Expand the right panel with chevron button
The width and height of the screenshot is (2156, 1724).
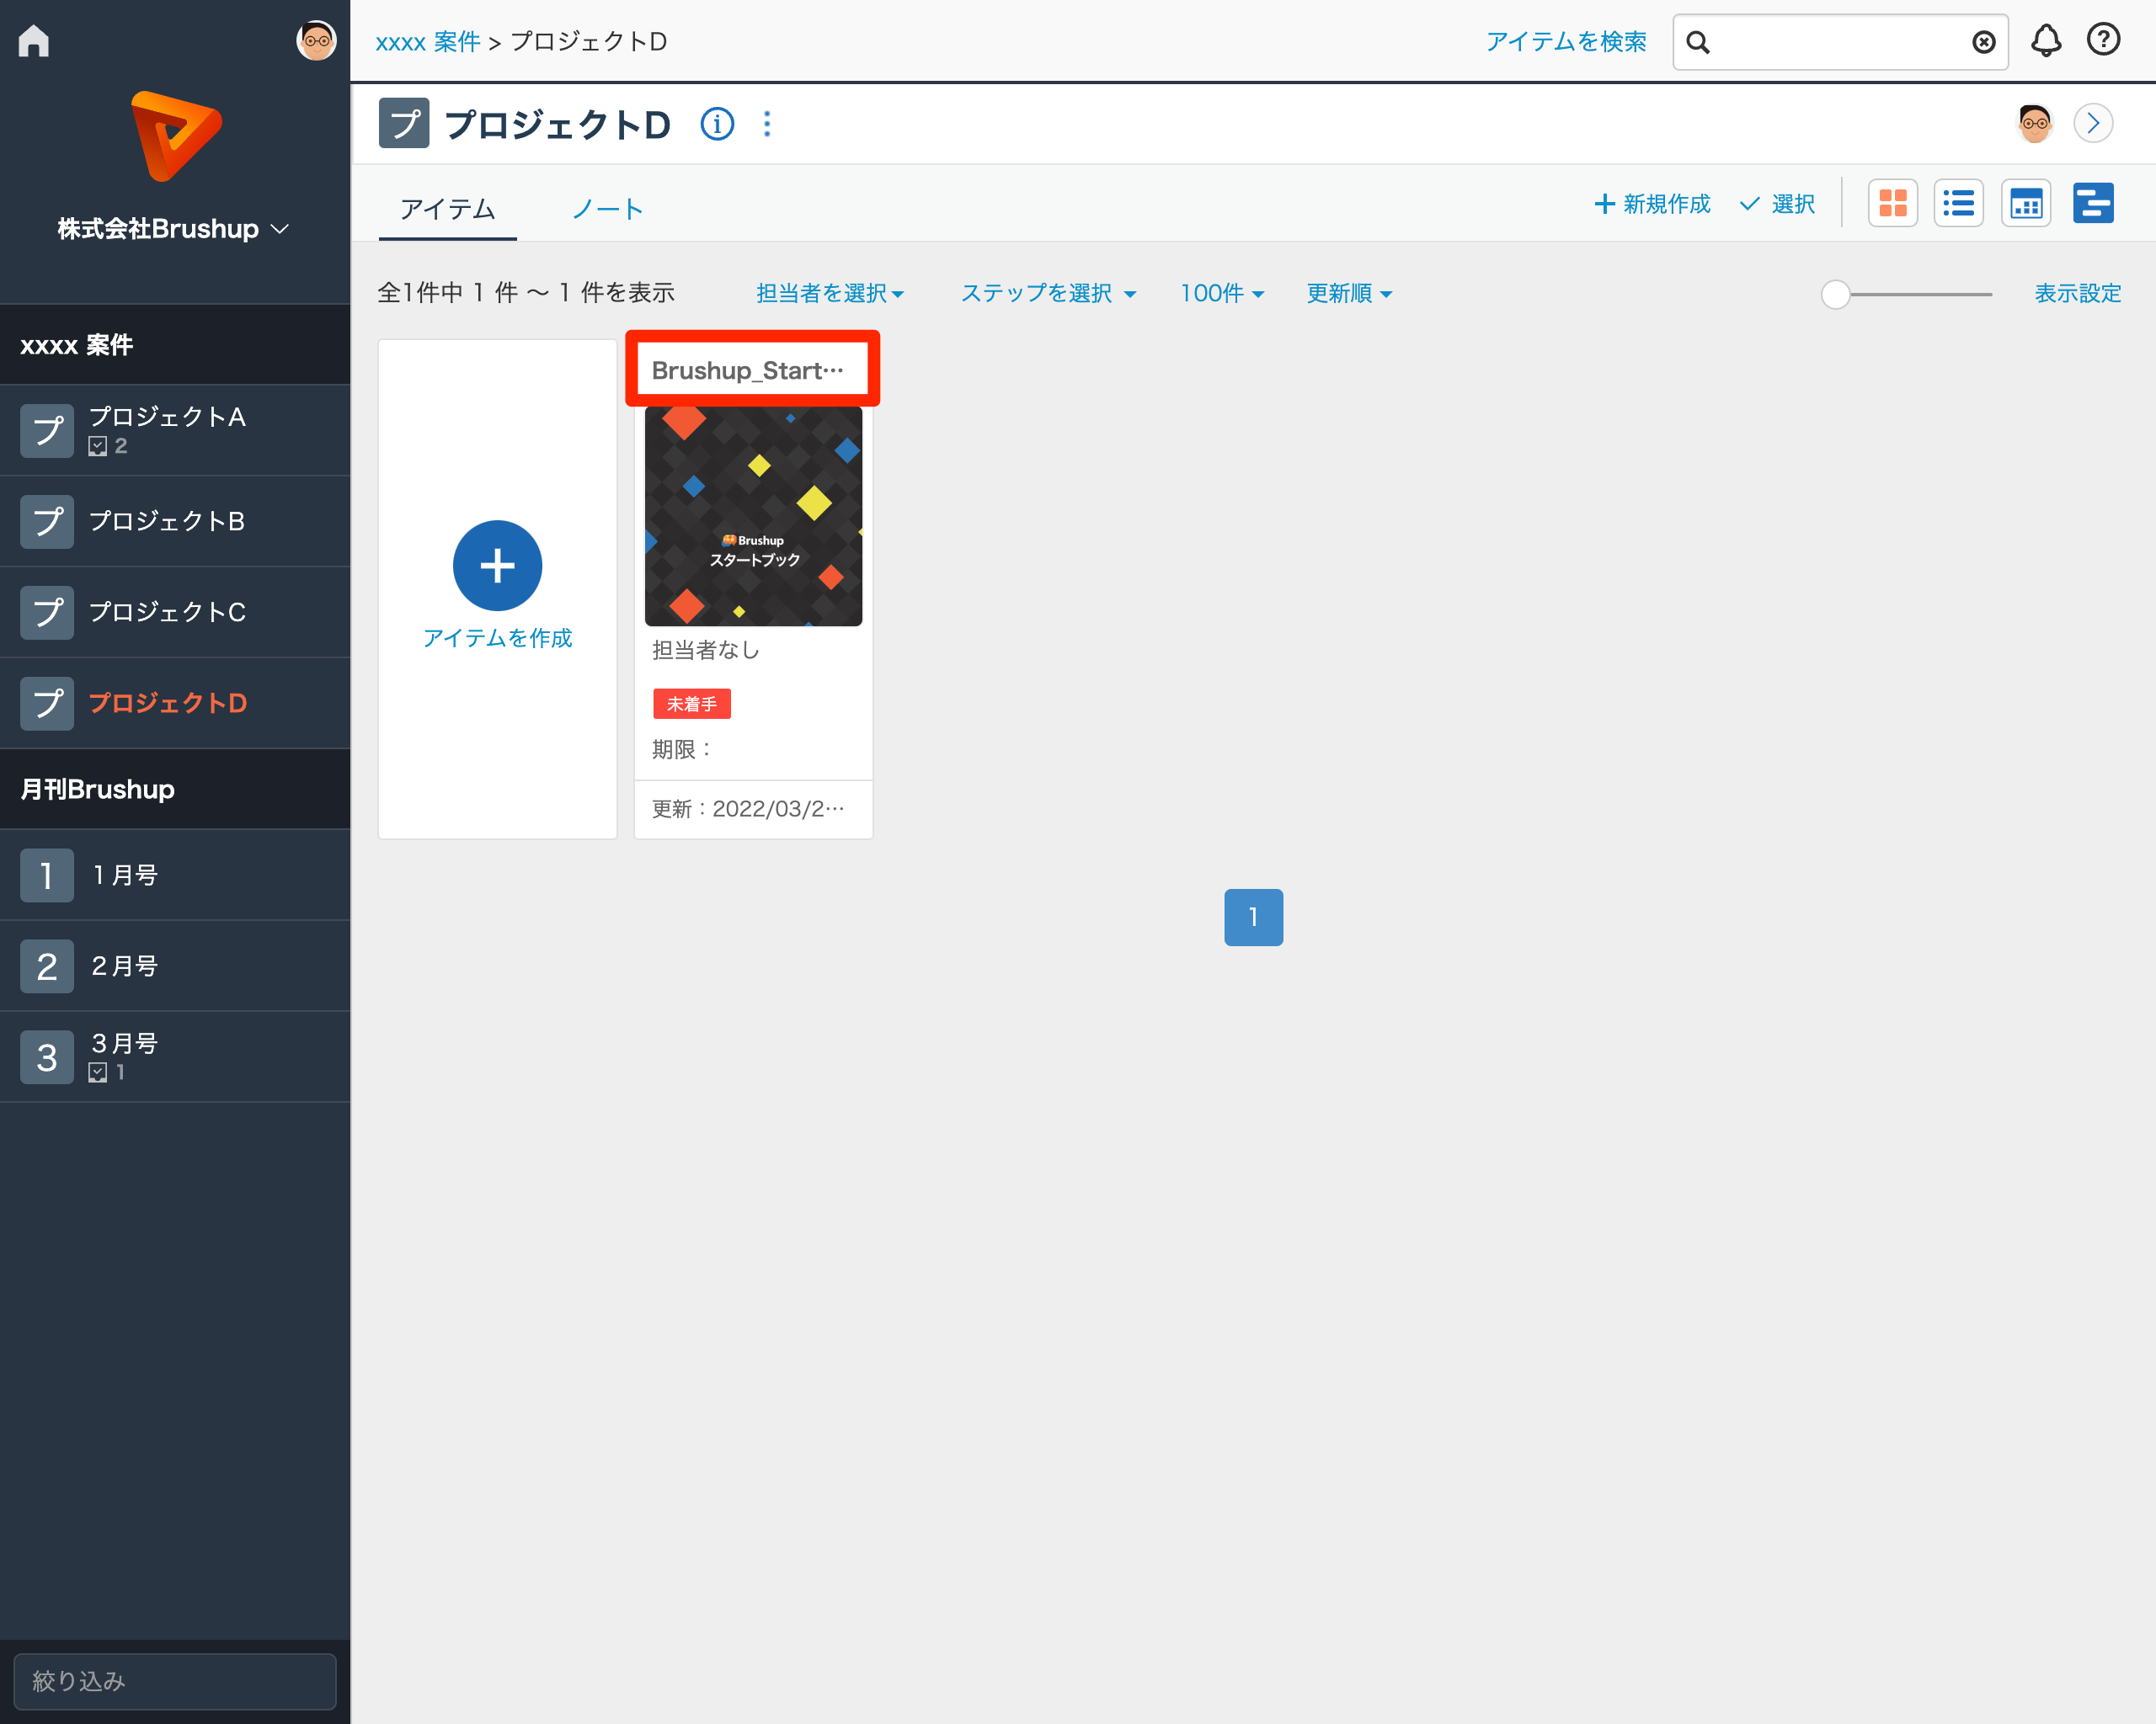2093,123
